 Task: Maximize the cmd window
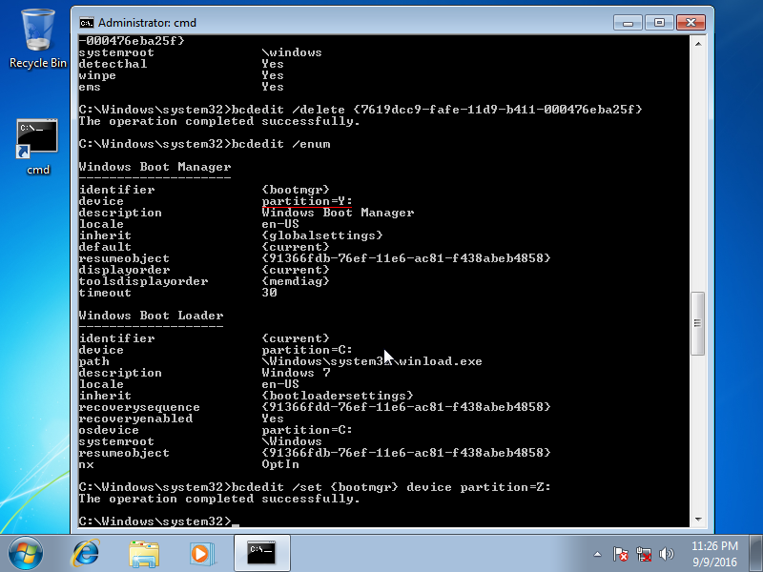click(659, 22)
